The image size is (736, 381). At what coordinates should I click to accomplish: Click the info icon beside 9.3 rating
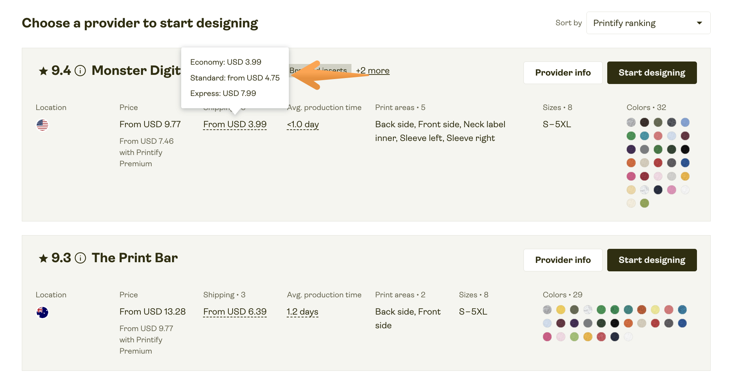80,258
